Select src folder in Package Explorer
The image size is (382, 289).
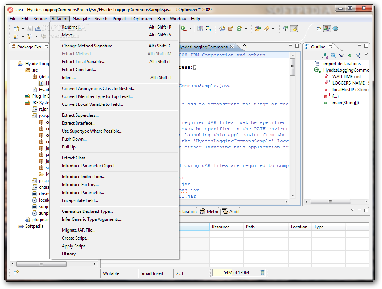35,70
